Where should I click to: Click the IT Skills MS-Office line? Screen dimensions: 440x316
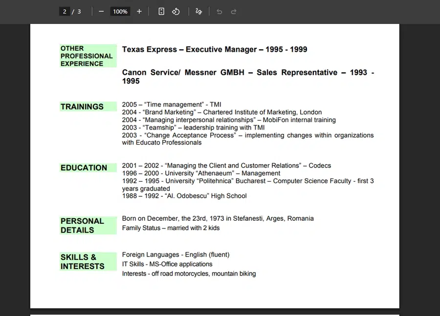(x=167, y=264)
